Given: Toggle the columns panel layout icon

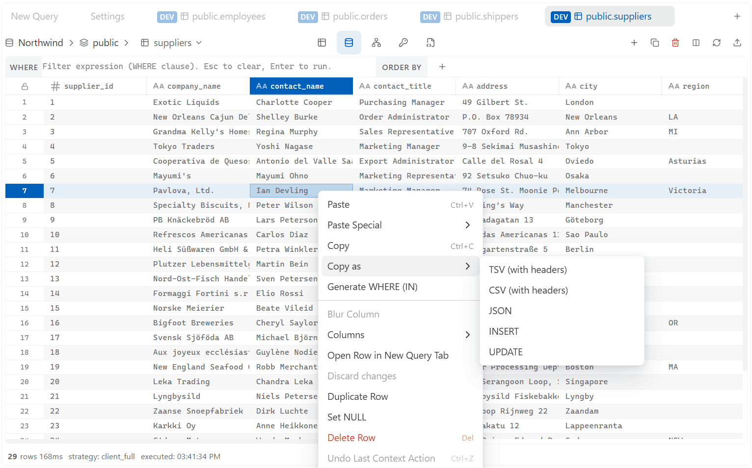Looking at the screenshot, I should [x=696, y=43].
